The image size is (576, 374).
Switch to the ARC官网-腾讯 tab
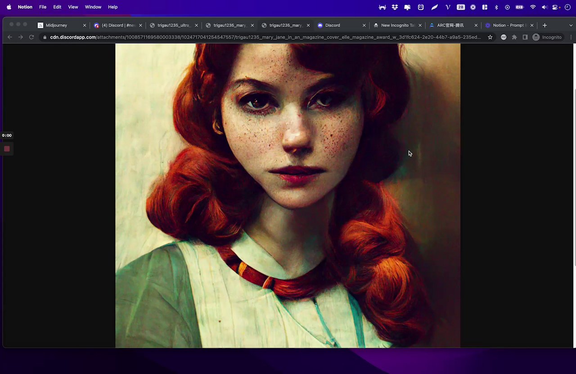(x=450, y=26)
